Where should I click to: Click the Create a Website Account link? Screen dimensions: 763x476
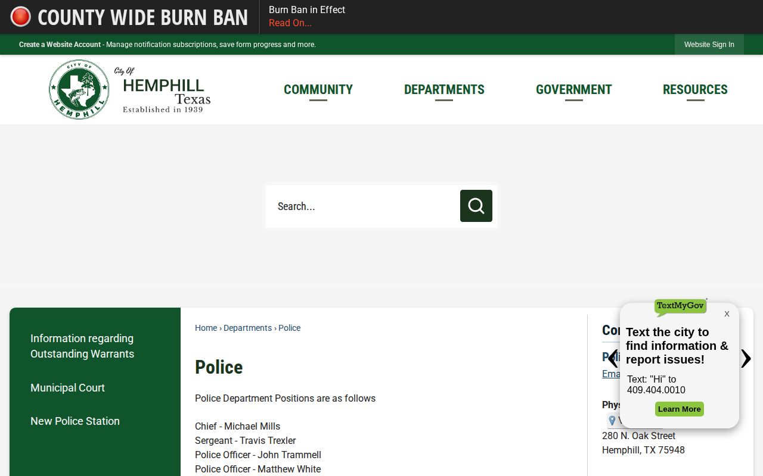[60, 45]
